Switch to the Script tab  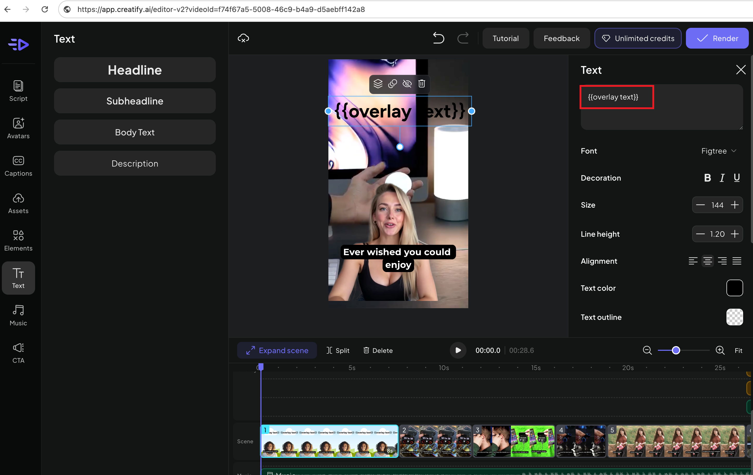click(x=18, y=91)
